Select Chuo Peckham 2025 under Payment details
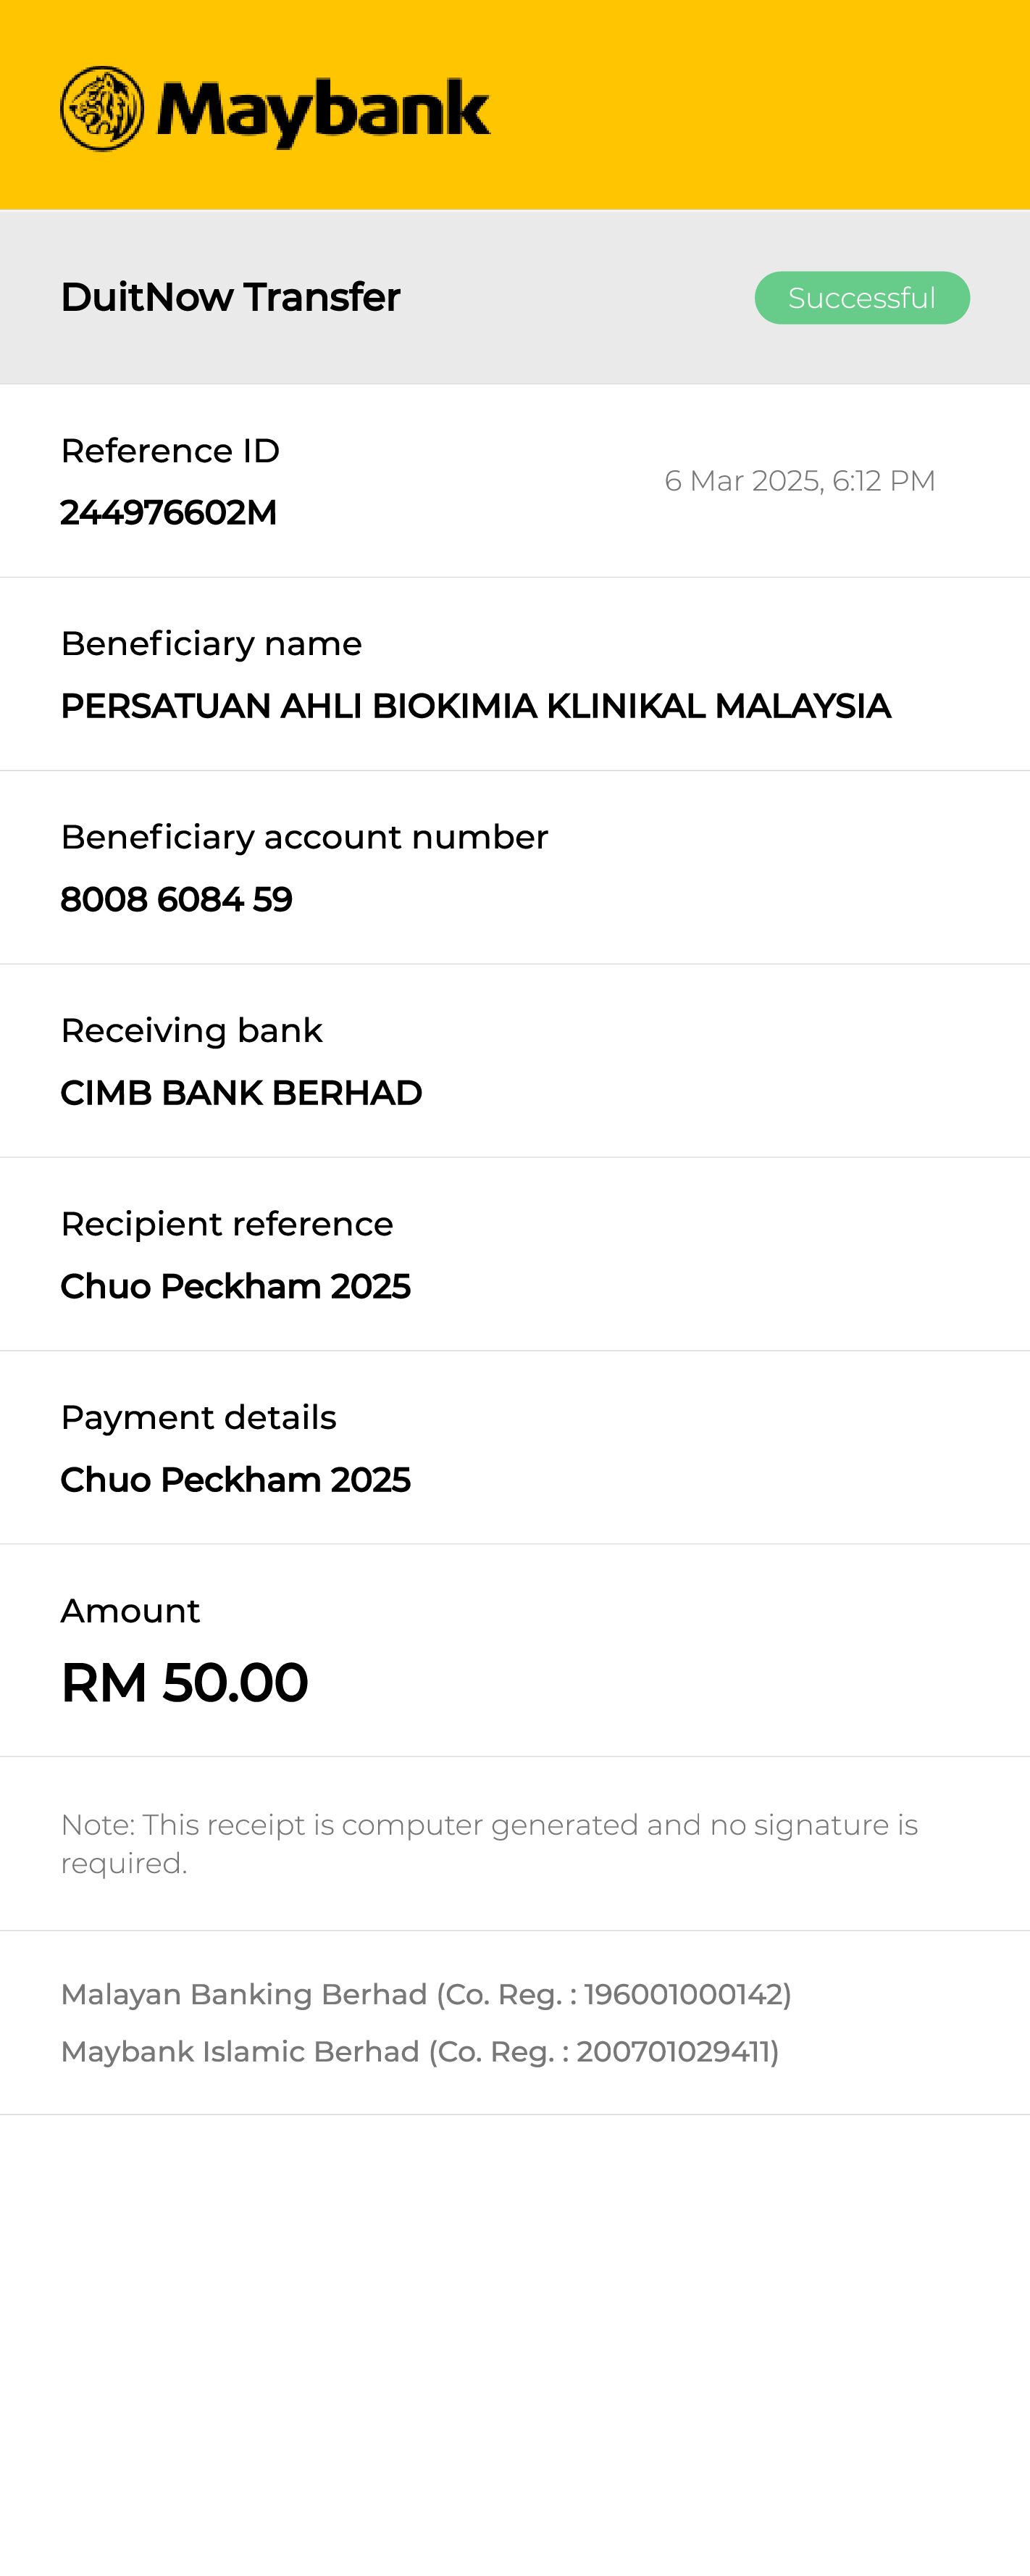The image size is (1030, 2576). 235,1480
